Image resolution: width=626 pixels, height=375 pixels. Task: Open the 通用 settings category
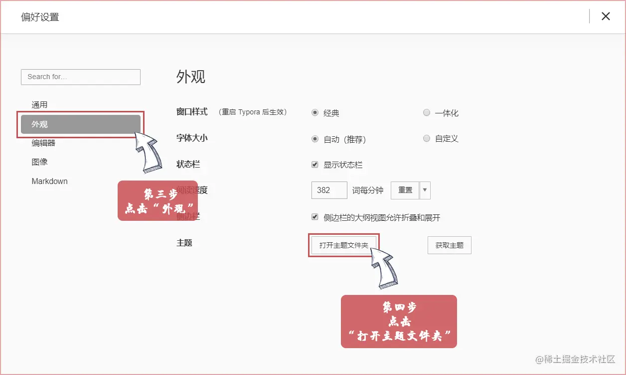click(40, 105)
